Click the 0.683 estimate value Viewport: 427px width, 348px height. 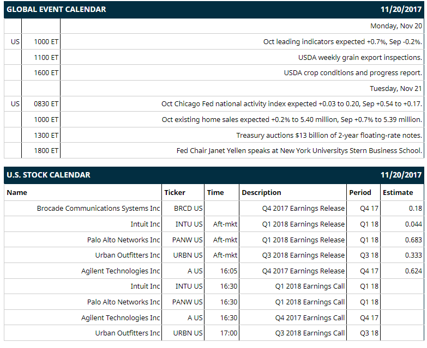(413, 240)
